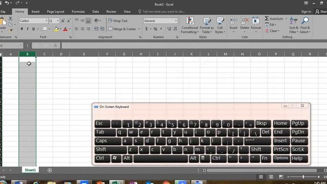Toggle Underline formatting
The width and height of the screenshot is (327, 184).
(x=33, y=29)
